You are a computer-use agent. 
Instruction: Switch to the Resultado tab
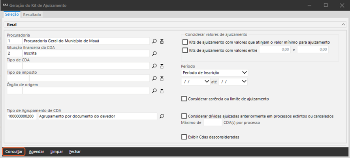[32, 15]
